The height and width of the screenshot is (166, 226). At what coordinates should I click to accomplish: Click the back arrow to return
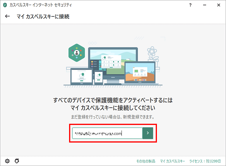(x=7, y=16)
